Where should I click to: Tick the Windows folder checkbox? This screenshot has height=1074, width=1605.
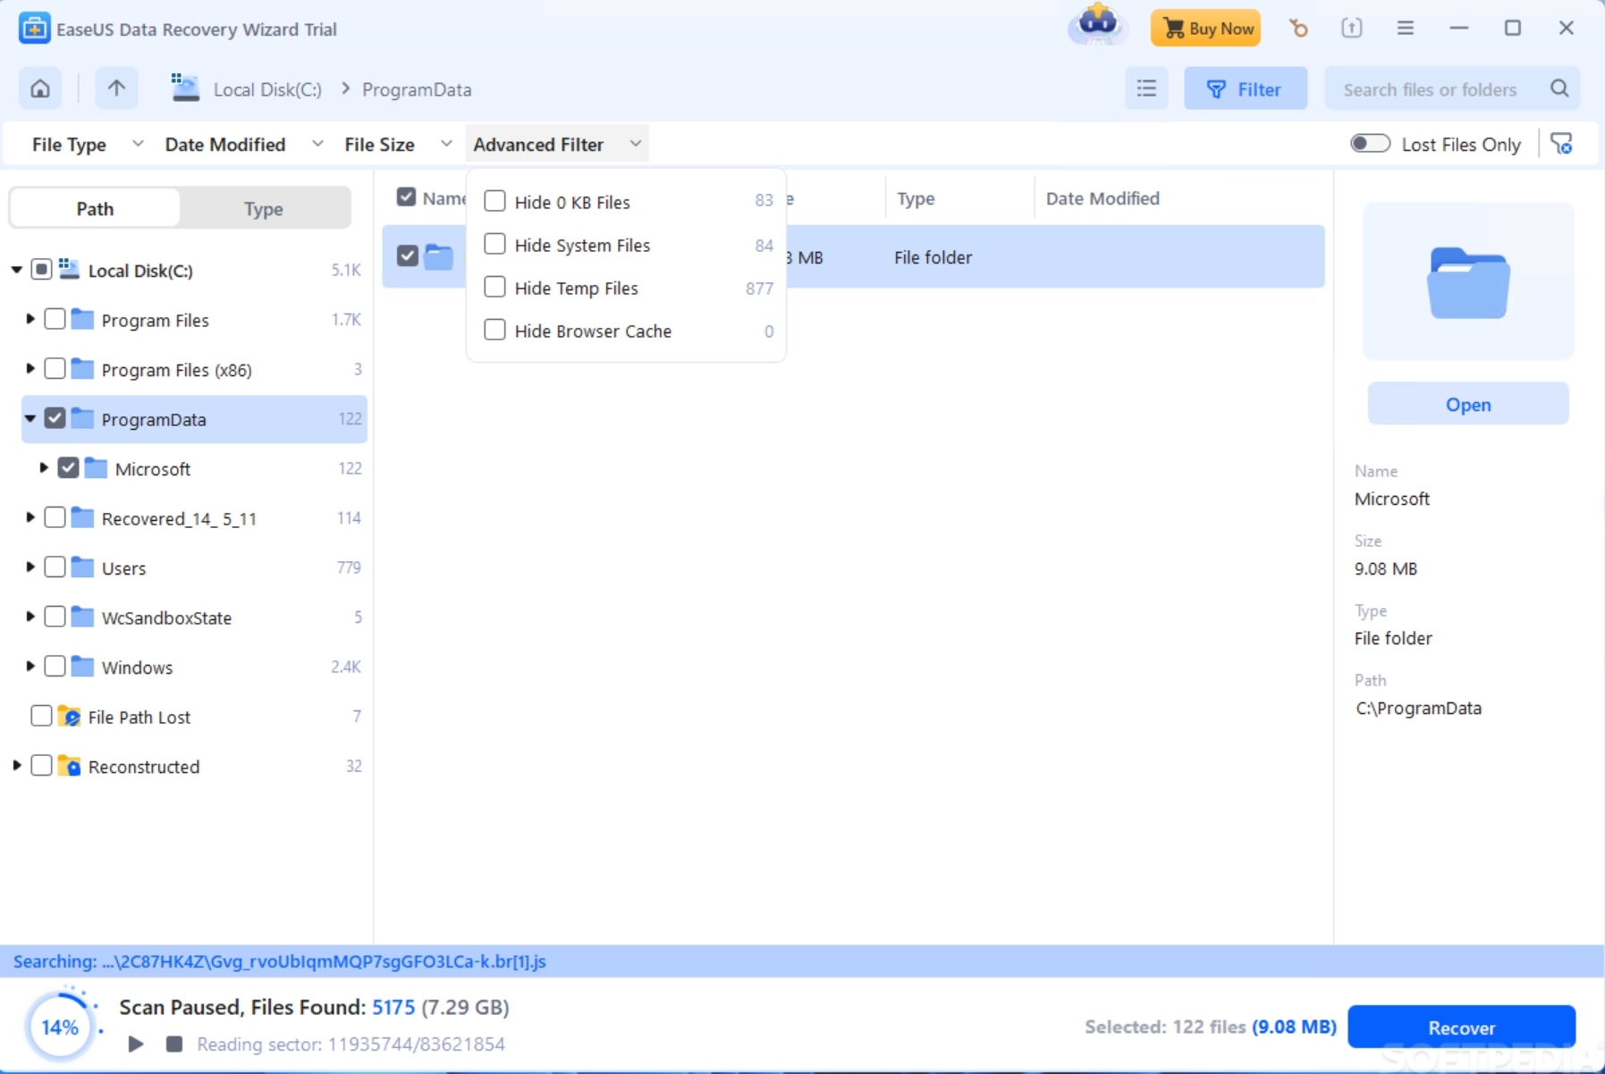click(x=55, y=667)
